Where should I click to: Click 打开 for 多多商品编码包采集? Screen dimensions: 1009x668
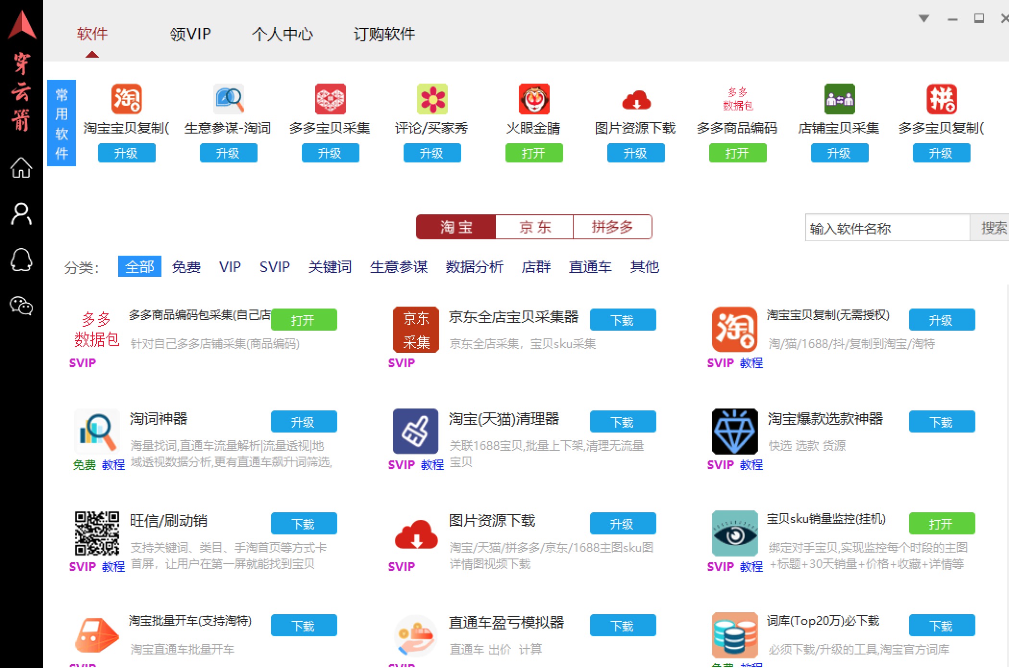(x=304, y=320)
